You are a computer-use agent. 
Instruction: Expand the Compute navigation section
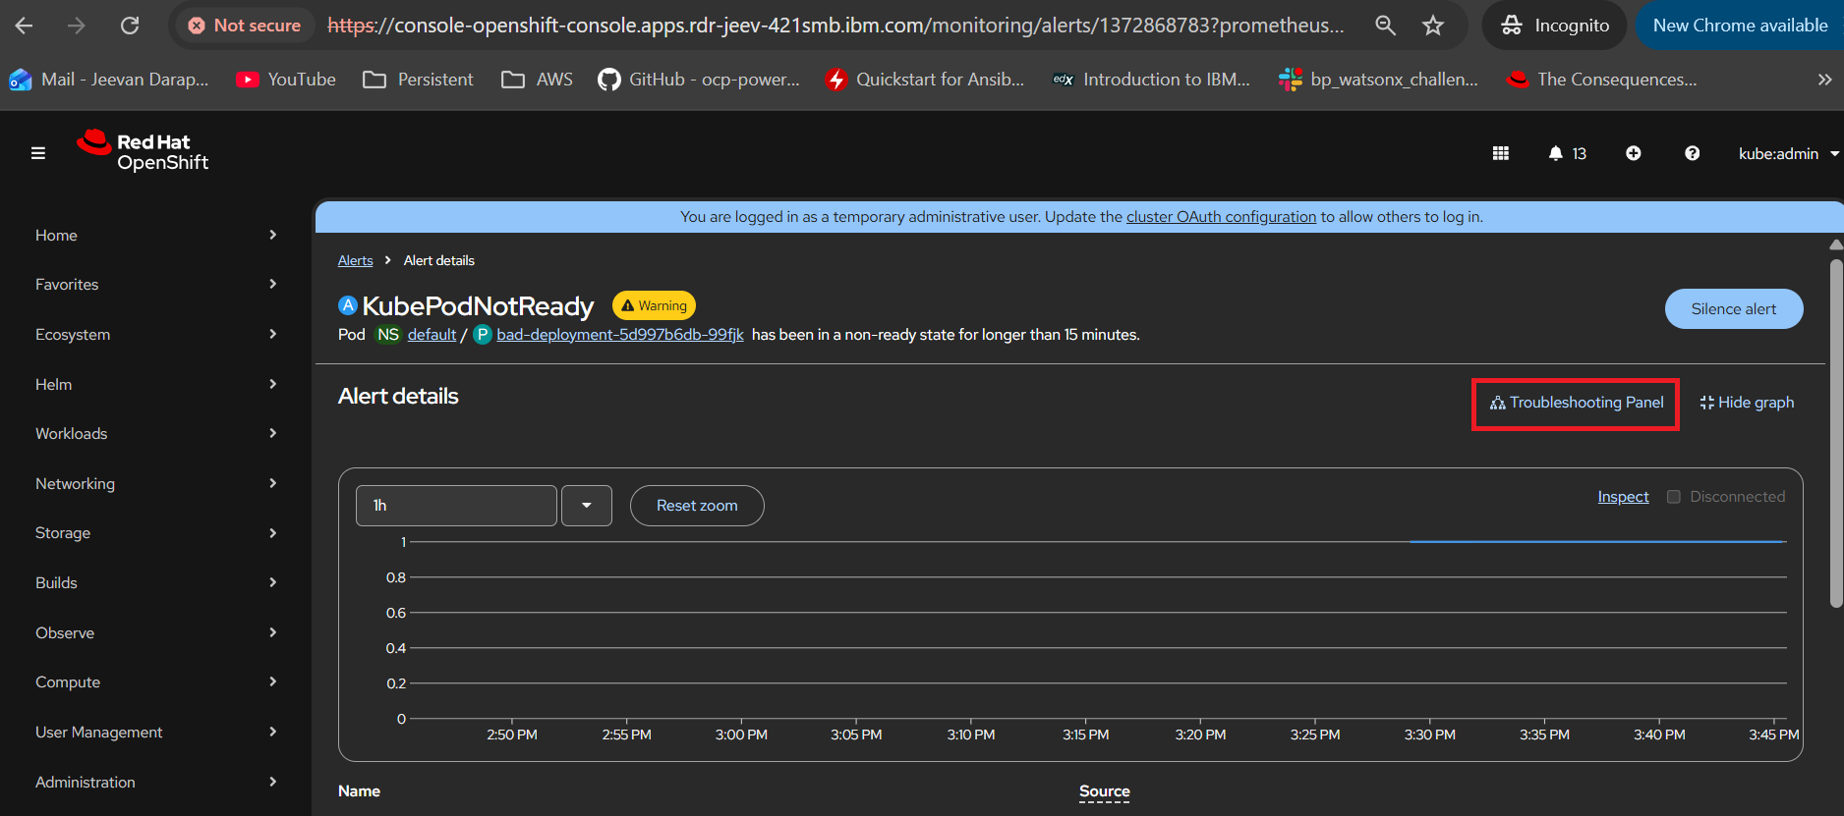click(x=155, y=682)
